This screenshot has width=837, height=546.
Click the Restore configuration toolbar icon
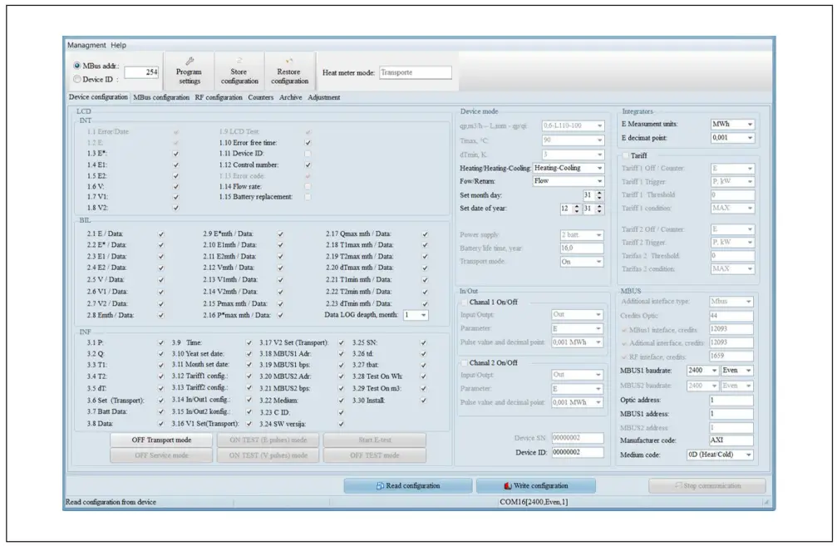click(289, 61)
